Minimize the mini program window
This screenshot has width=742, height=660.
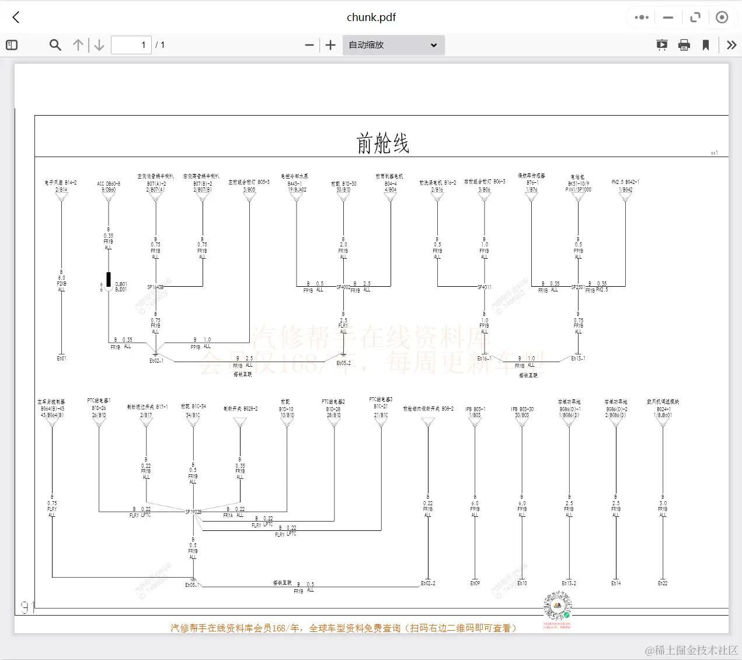[x=668, y=18]
